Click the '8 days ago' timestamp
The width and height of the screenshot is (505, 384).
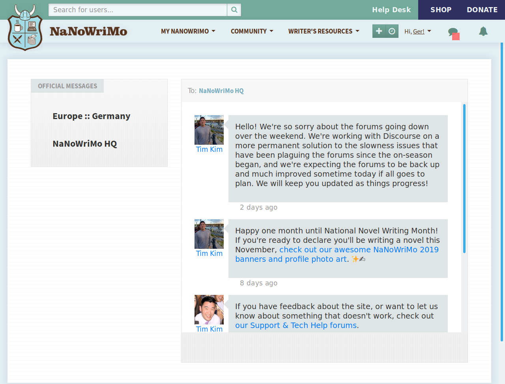click(259, 283)
